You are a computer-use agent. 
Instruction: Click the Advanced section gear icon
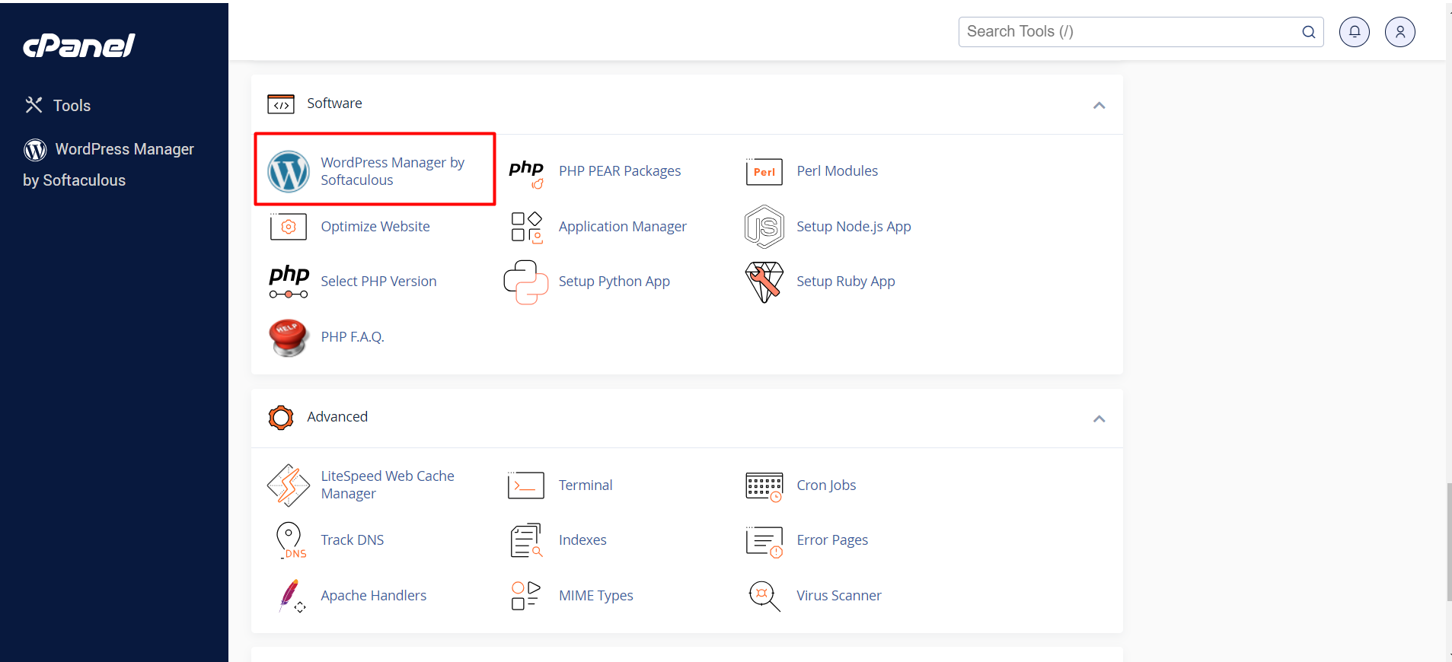[281, 418]
